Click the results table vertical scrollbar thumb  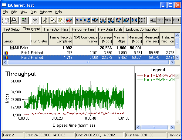point(177,43)
